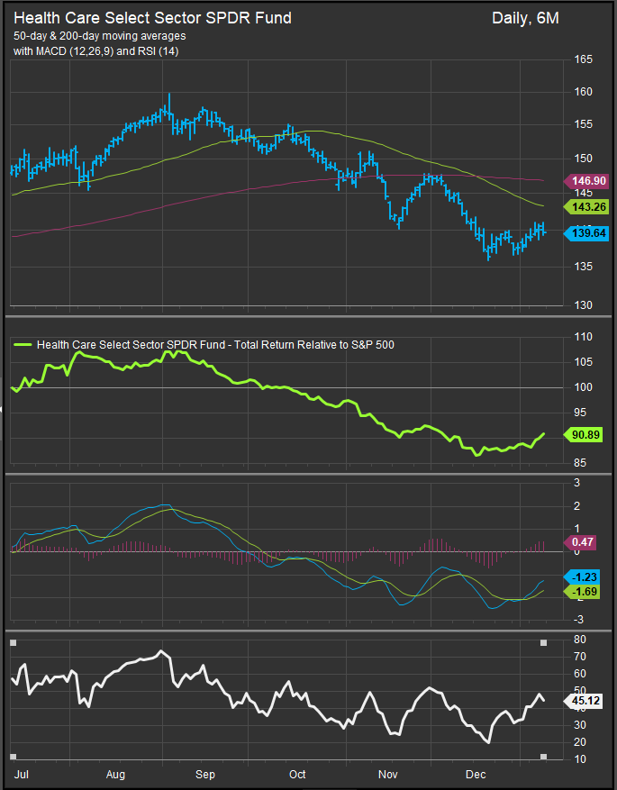Click the 3 MACD axis label
617x790 pixels.
tap(577, 483)
